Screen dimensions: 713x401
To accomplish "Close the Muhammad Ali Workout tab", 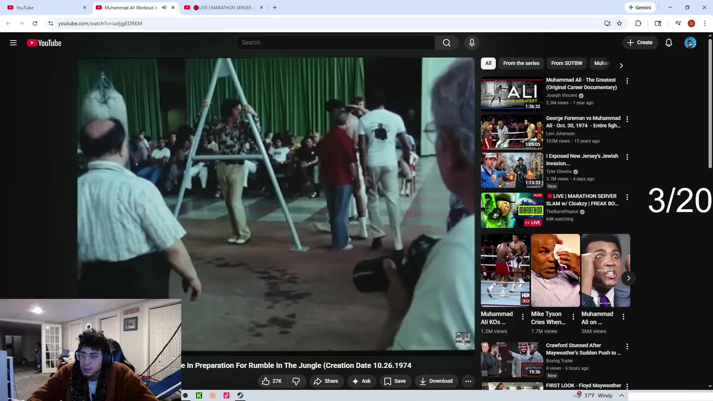I will (173, 8).
